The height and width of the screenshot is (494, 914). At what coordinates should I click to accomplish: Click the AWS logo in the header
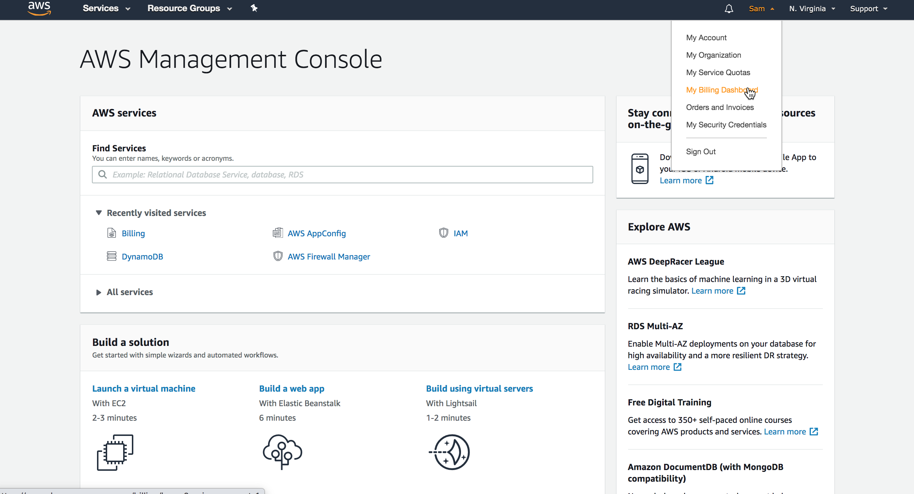39,9
